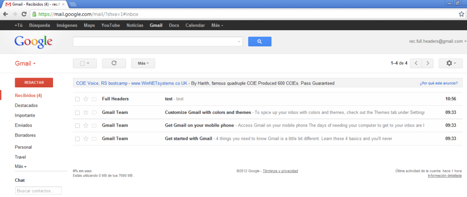Open the Borradores folder
Image resolution: width=467 pixels, height=197 pixels.
(x=25, y=135)
